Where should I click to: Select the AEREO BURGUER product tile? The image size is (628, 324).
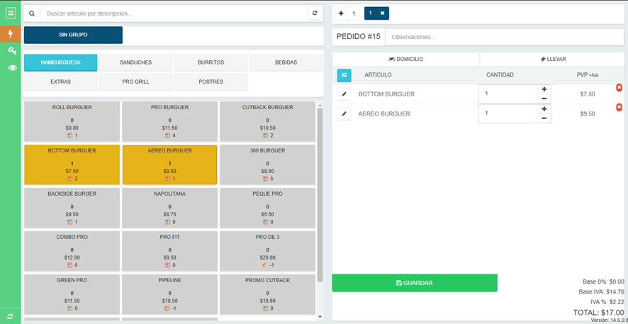coord(170,164)
